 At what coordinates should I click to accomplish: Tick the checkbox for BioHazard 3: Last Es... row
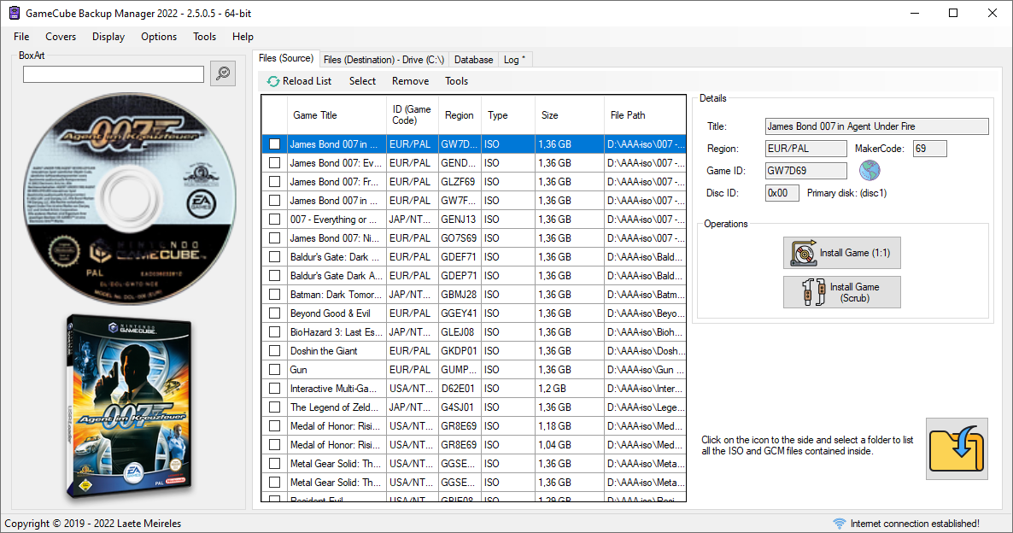coord(274,331)
